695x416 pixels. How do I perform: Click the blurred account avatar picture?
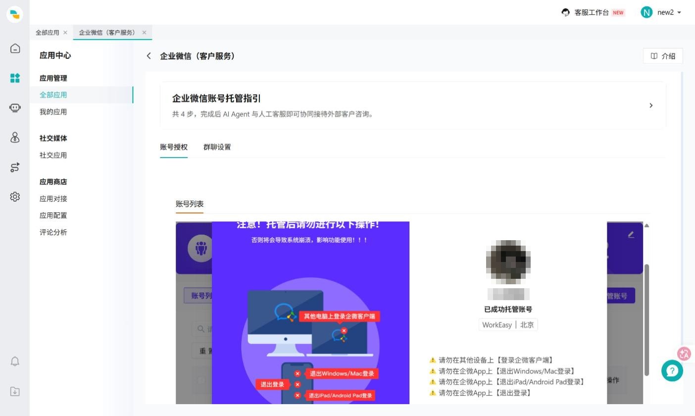pos(508,262)
